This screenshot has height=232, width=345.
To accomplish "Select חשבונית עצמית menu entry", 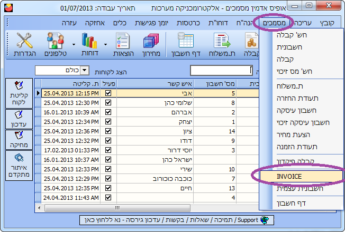I will 301,188.
